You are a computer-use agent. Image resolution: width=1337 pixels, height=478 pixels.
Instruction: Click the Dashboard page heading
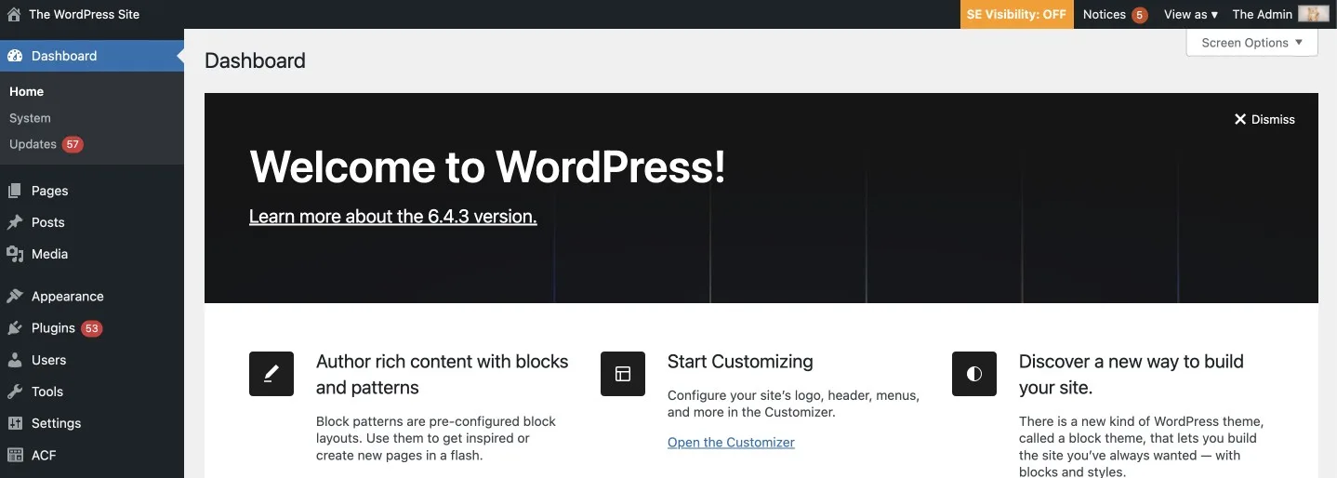click(x=255, y=60)
